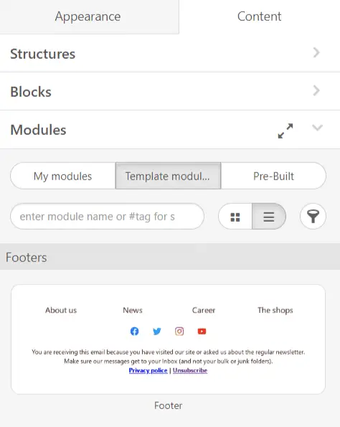Select the My modules segment

(63, 176)
